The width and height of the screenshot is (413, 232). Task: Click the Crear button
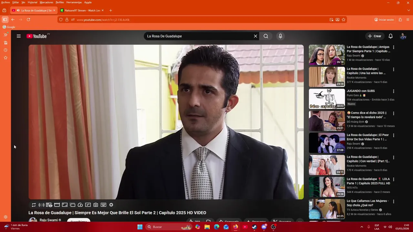pos(375,36)
